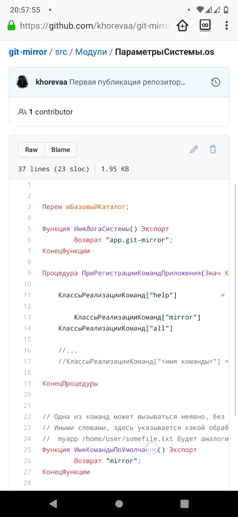The image size is (238, 517).
Task: Tap the github.com URL address bar
Action: 95,26
